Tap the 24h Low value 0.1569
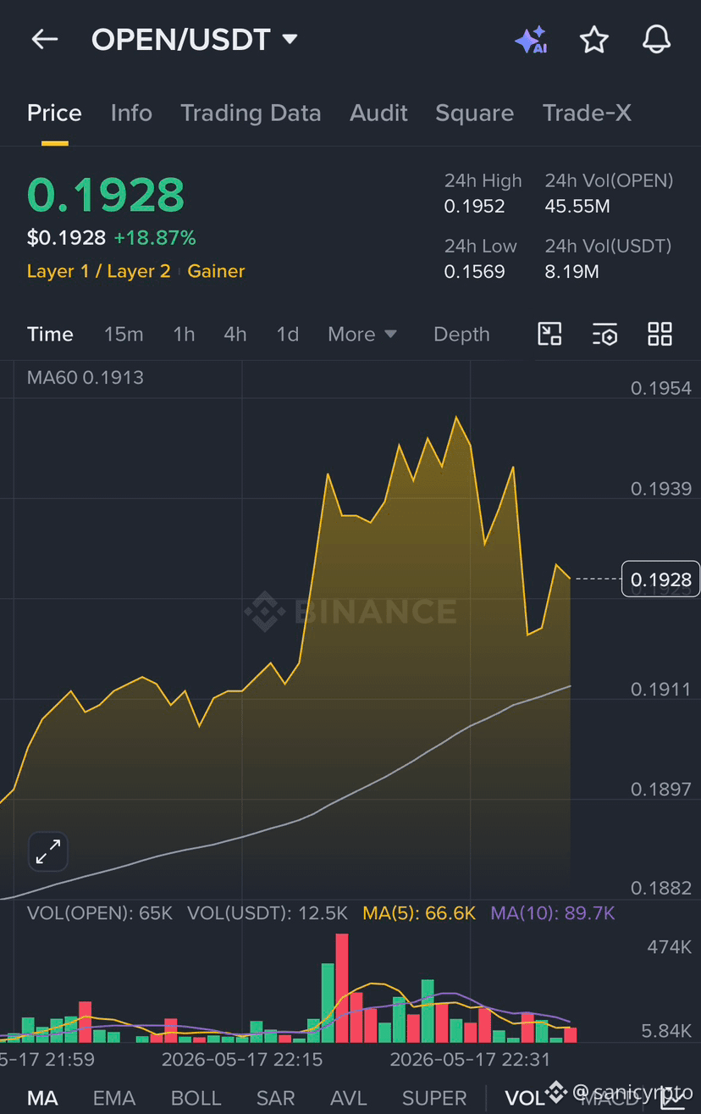 474,272
